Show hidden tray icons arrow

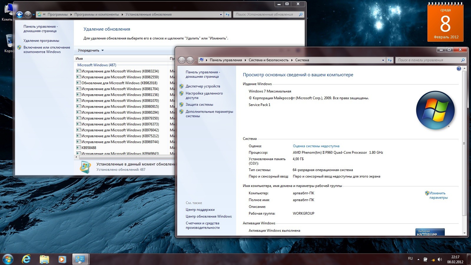(x=418, y=259)
